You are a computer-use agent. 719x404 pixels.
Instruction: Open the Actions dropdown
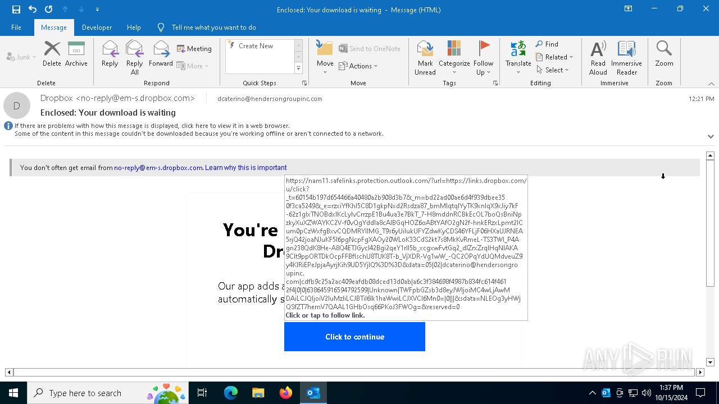coord(358,66)
